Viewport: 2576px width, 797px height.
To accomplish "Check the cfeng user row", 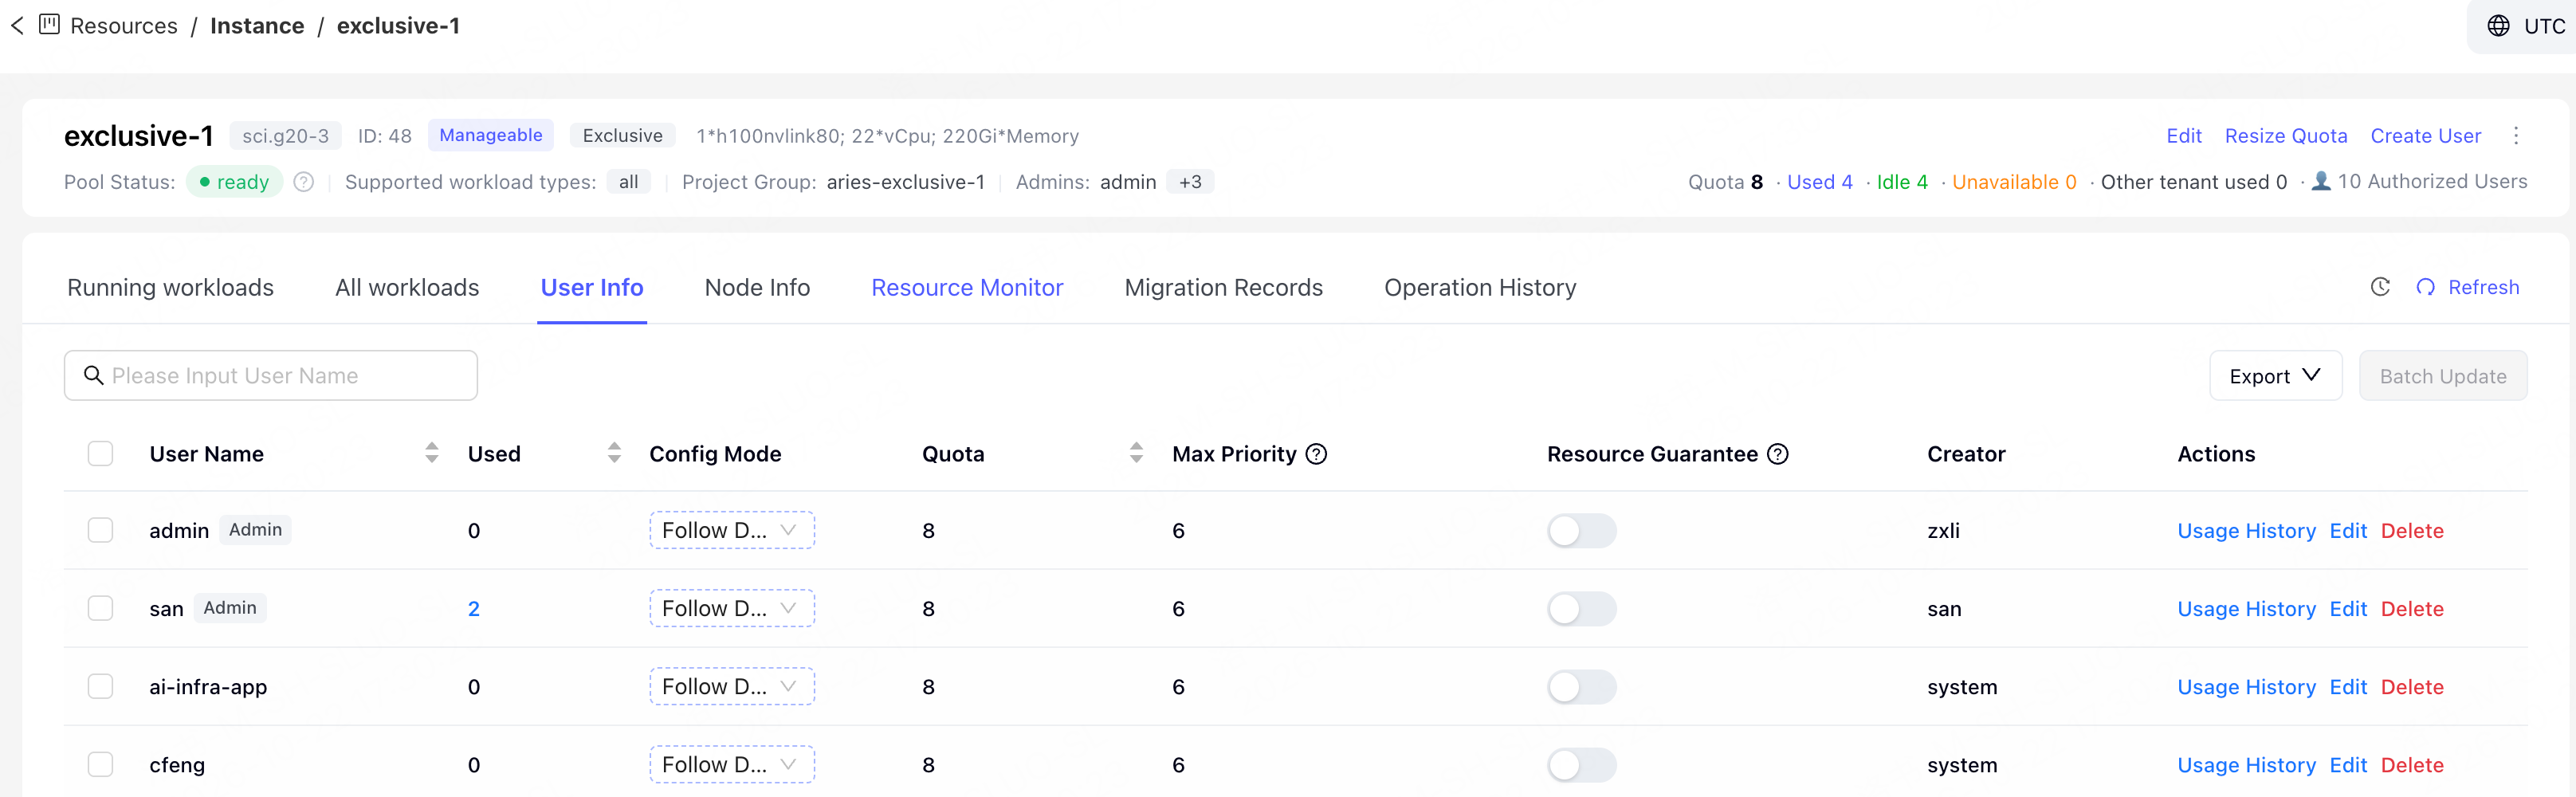I will click(x=100, y=764).
